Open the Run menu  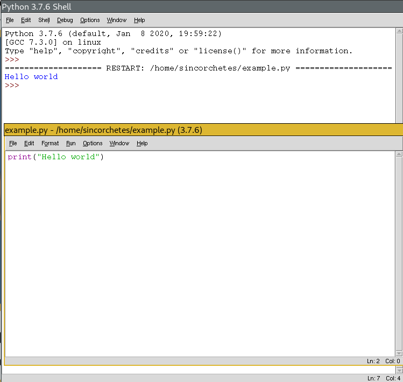70,143
